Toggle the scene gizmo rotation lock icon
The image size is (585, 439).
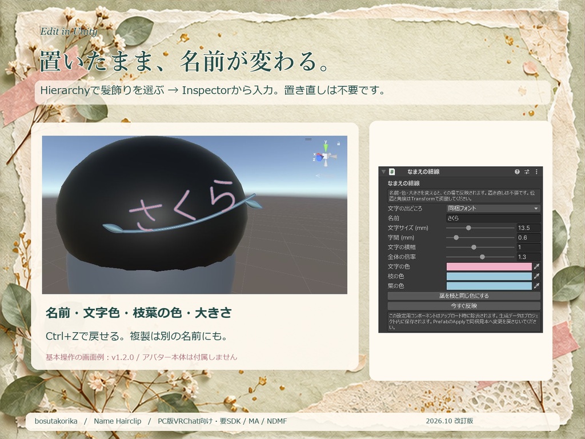click(338, 143)
